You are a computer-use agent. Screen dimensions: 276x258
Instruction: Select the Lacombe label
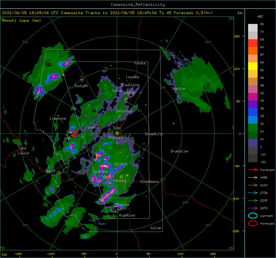[x=132, y=77]
